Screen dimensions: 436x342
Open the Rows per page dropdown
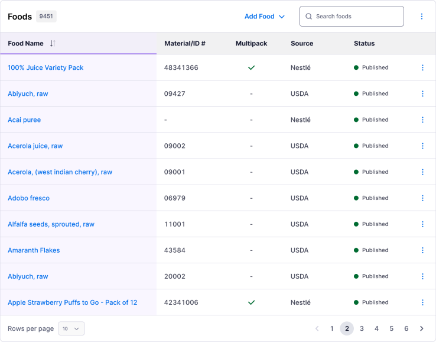coord(71,328)
